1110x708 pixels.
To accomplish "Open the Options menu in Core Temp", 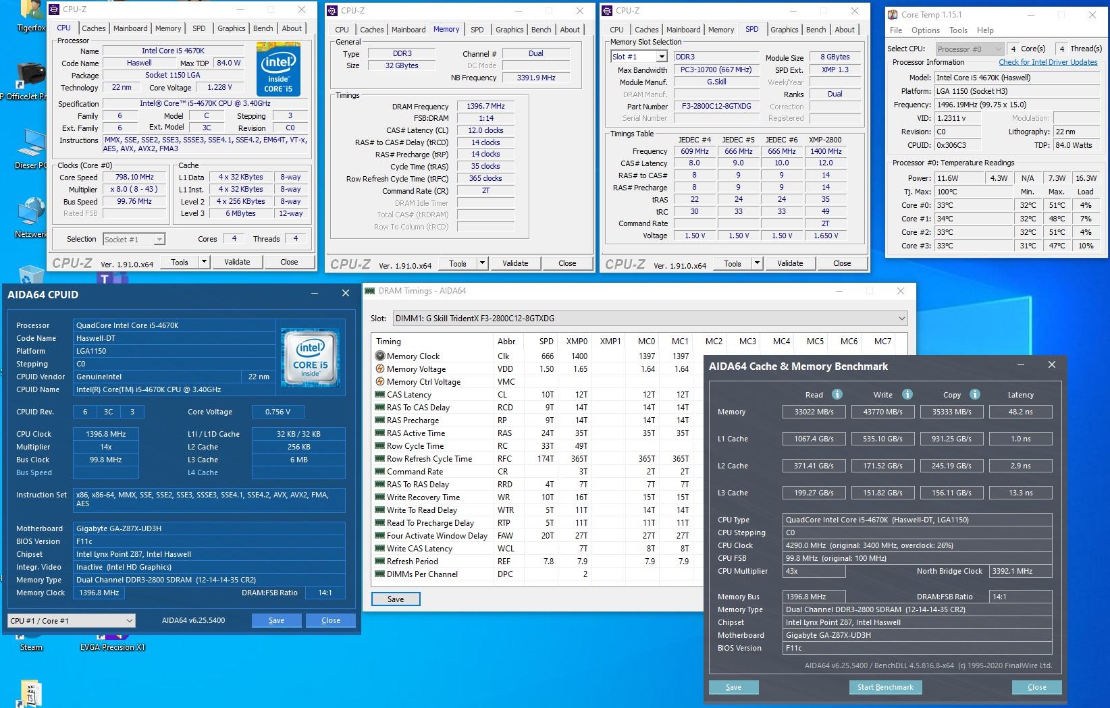I will (x=925, y=30).
